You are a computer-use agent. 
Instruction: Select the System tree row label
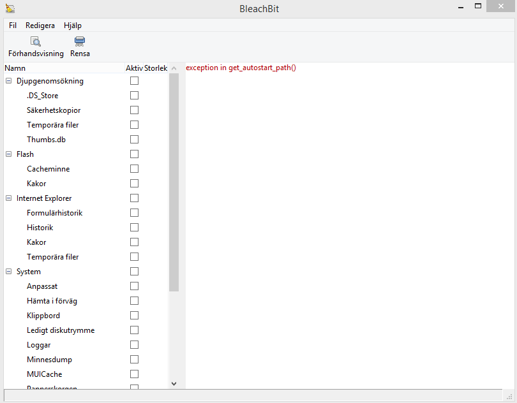(x=29, y=272)
